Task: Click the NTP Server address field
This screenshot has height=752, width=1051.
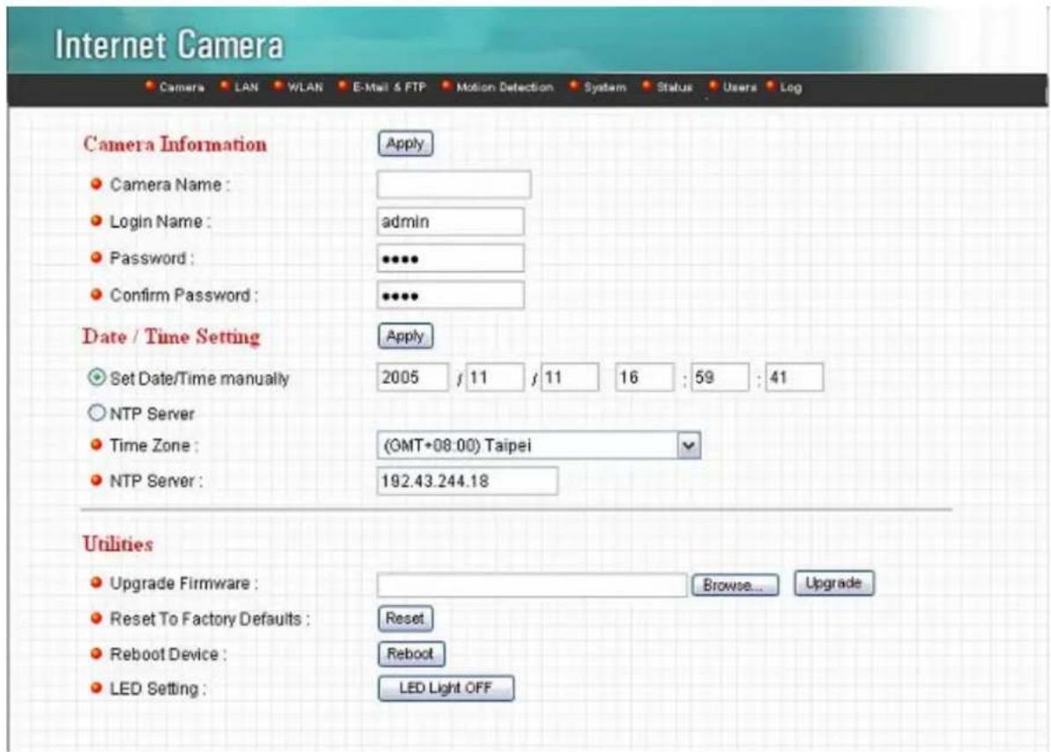Action: (467, 481)
